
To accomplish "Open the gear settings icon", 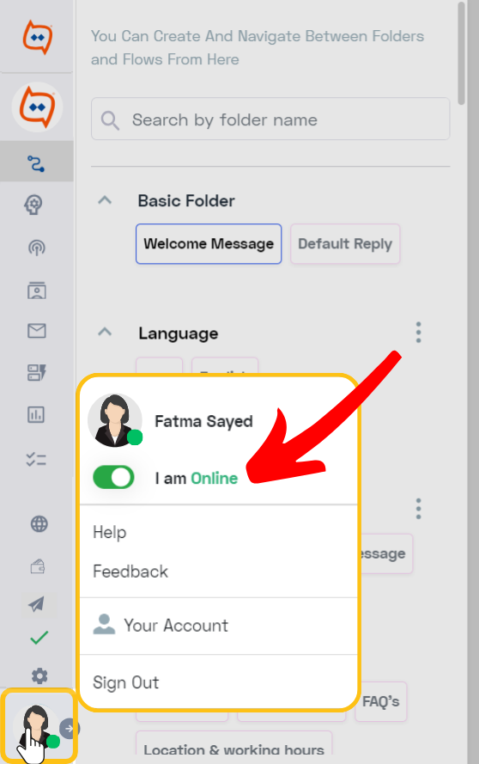I will (39, 675).
